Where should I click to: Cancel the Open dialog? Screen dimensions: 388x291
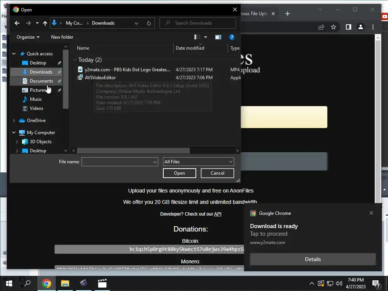pyautogui.click(x=217, y=173)
